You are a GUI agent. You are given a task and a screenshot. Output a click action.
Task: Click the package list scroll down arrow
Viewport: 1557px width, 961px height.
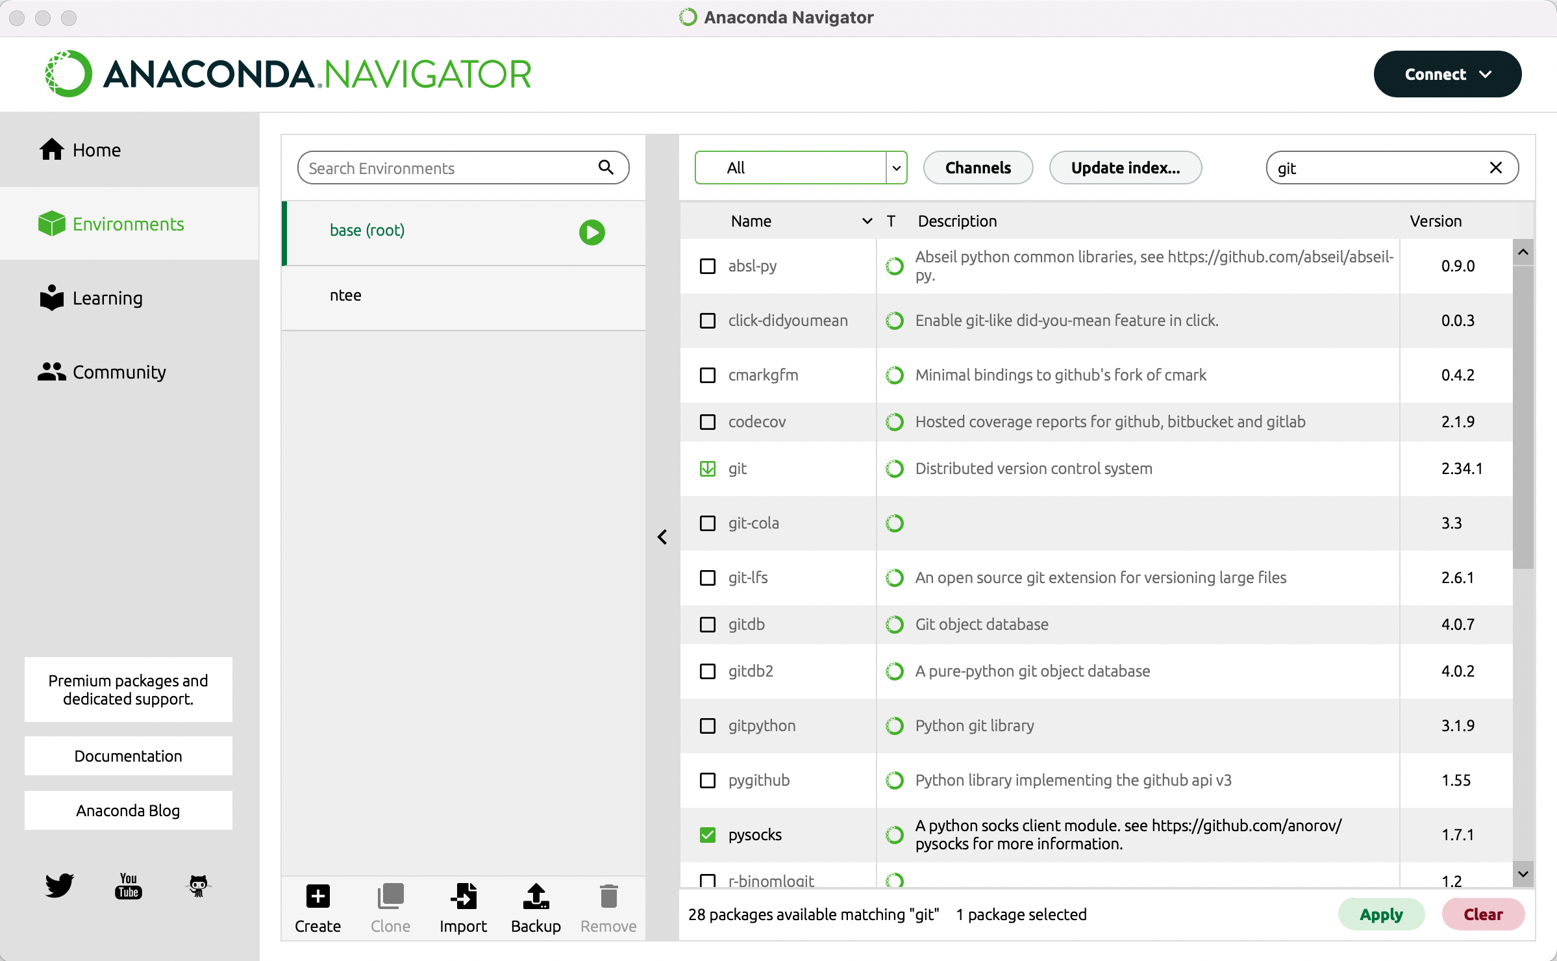tap(1523, 874)
